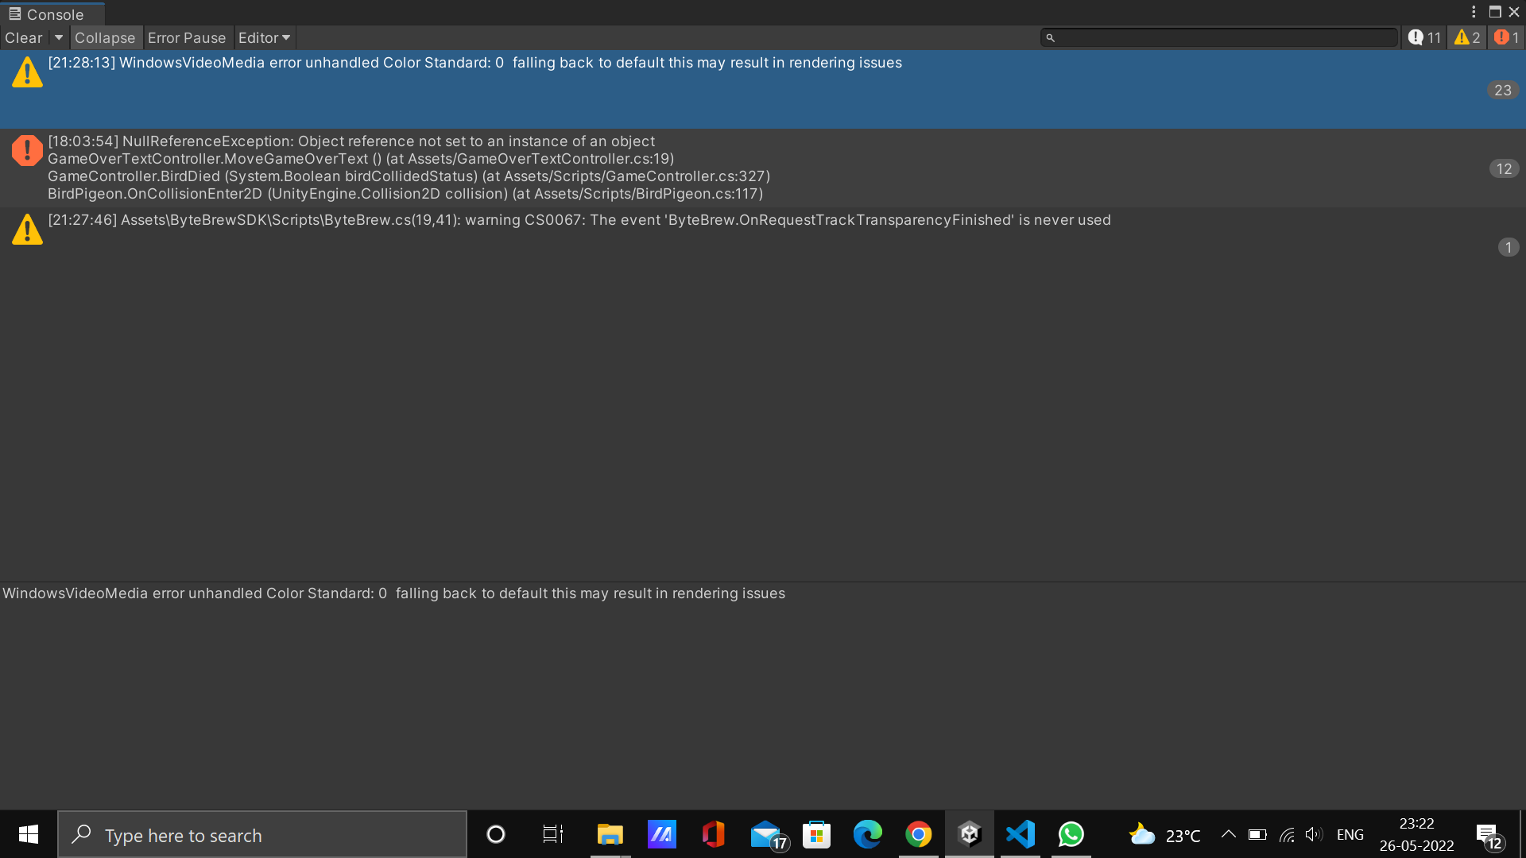Open Microsoft Edge from taskbar
Screen dimensions: 1526x858
coord(868,834)
